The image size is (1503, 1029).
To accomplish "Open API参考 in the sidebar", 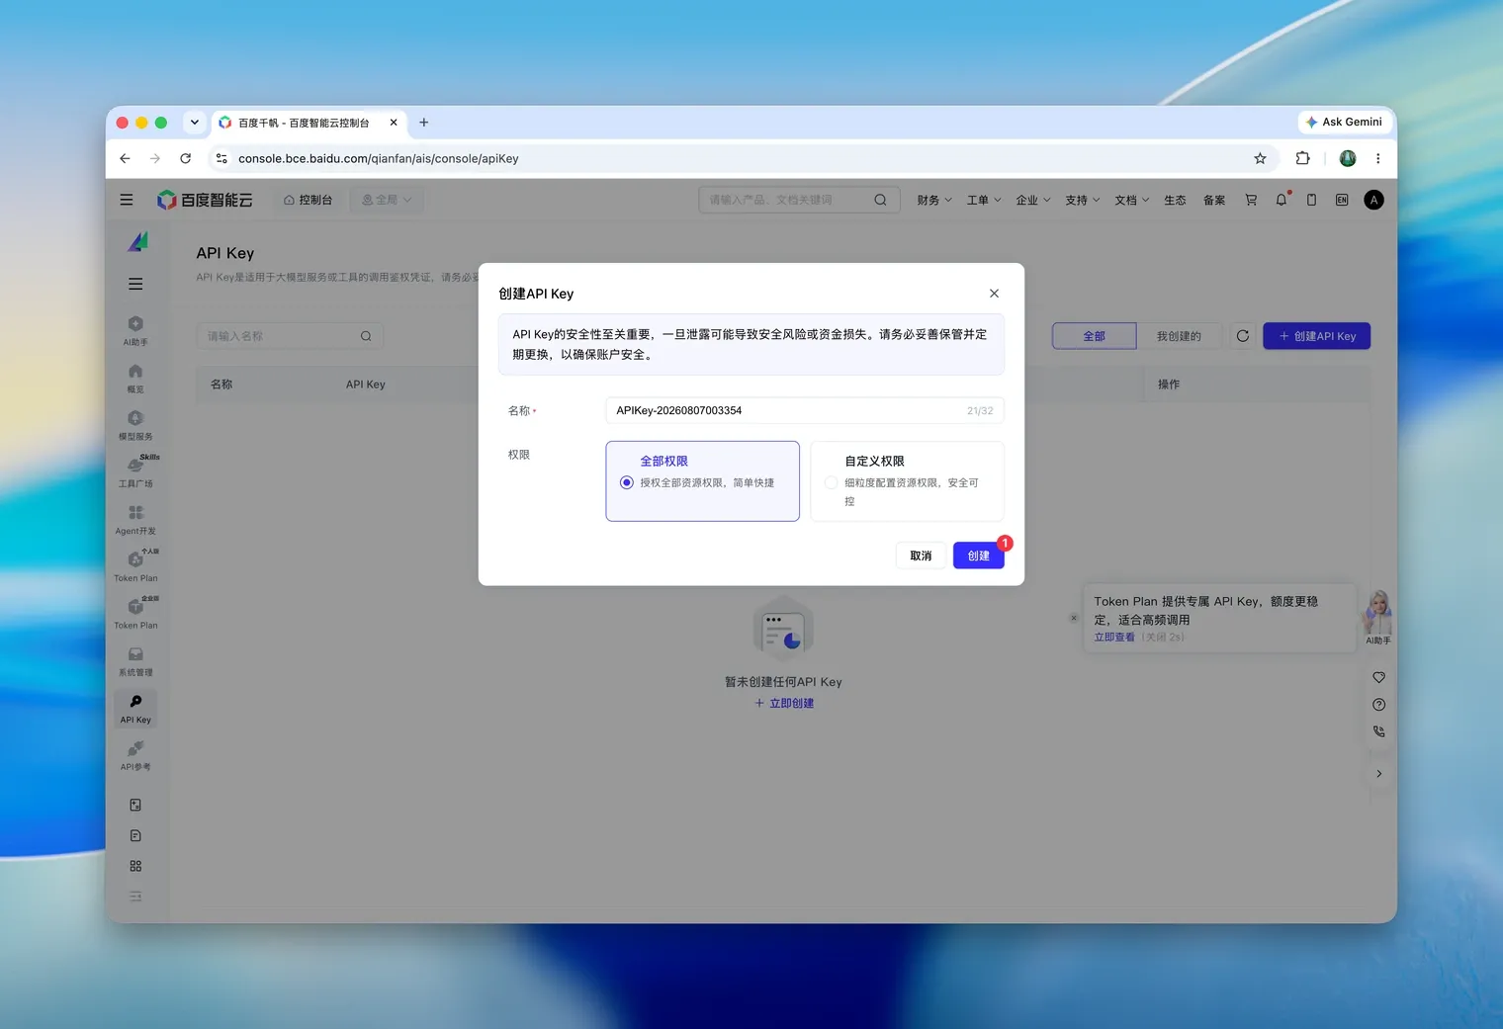I will (x=135, y=756).
